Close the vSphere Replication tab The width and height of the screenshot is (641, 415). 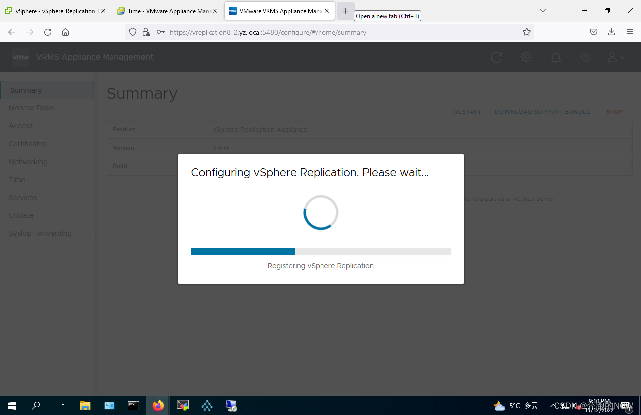(103, 11)
